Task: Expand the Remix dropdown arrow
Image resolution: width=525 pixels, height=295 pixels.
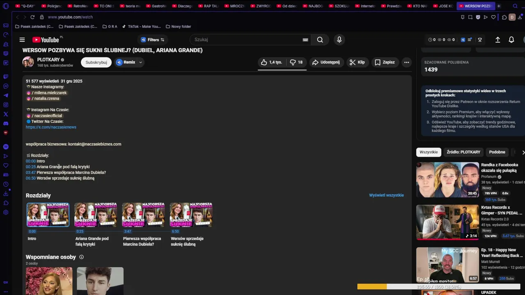Action: click(140, 62)
